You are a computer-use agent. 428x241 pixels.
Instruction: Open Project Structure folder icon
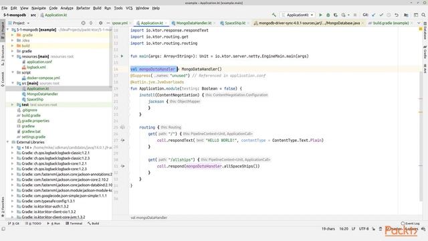click(406, 15)
